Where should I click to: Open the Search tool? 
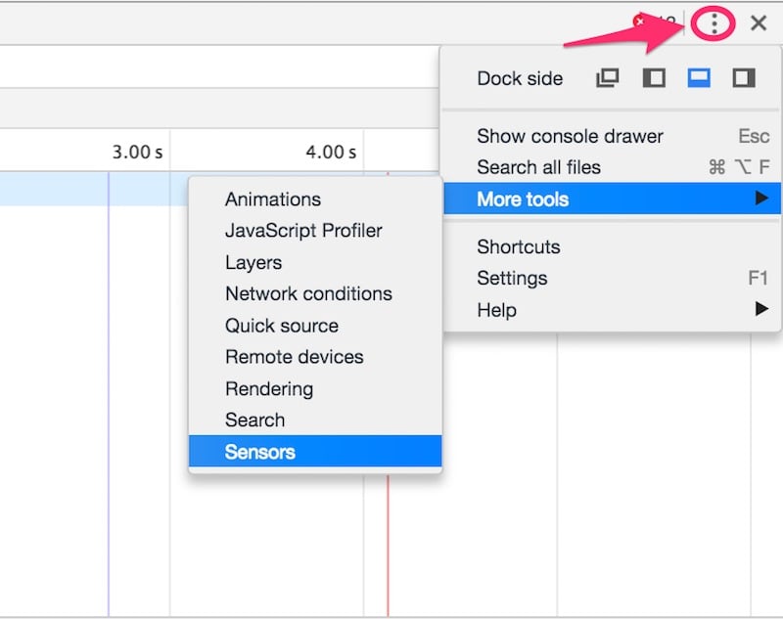(315, 420)
